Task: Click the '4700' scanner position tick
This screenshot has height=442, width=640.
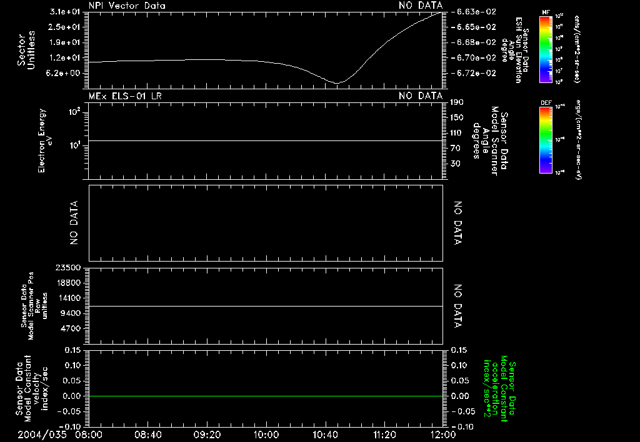Action: (x=70, y=328)
